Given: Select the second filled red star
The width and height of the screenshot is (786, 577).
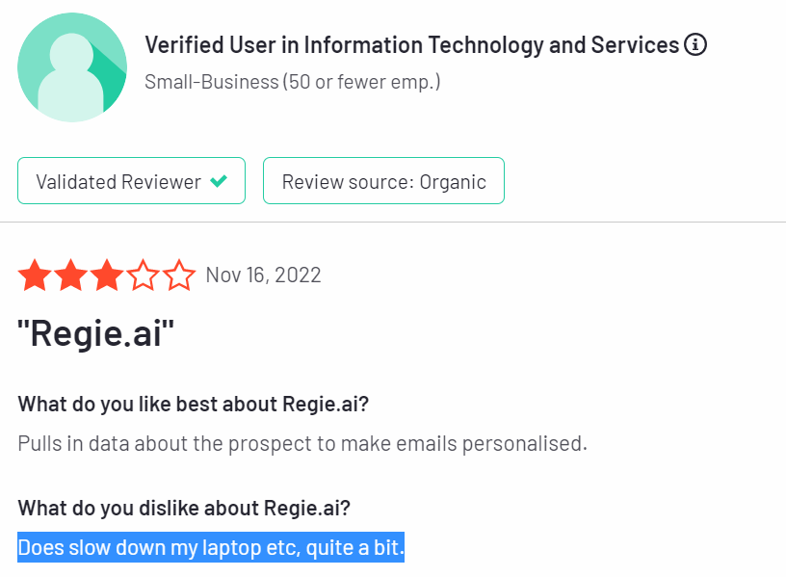Looking at the screenshot, I should [69, 275].
